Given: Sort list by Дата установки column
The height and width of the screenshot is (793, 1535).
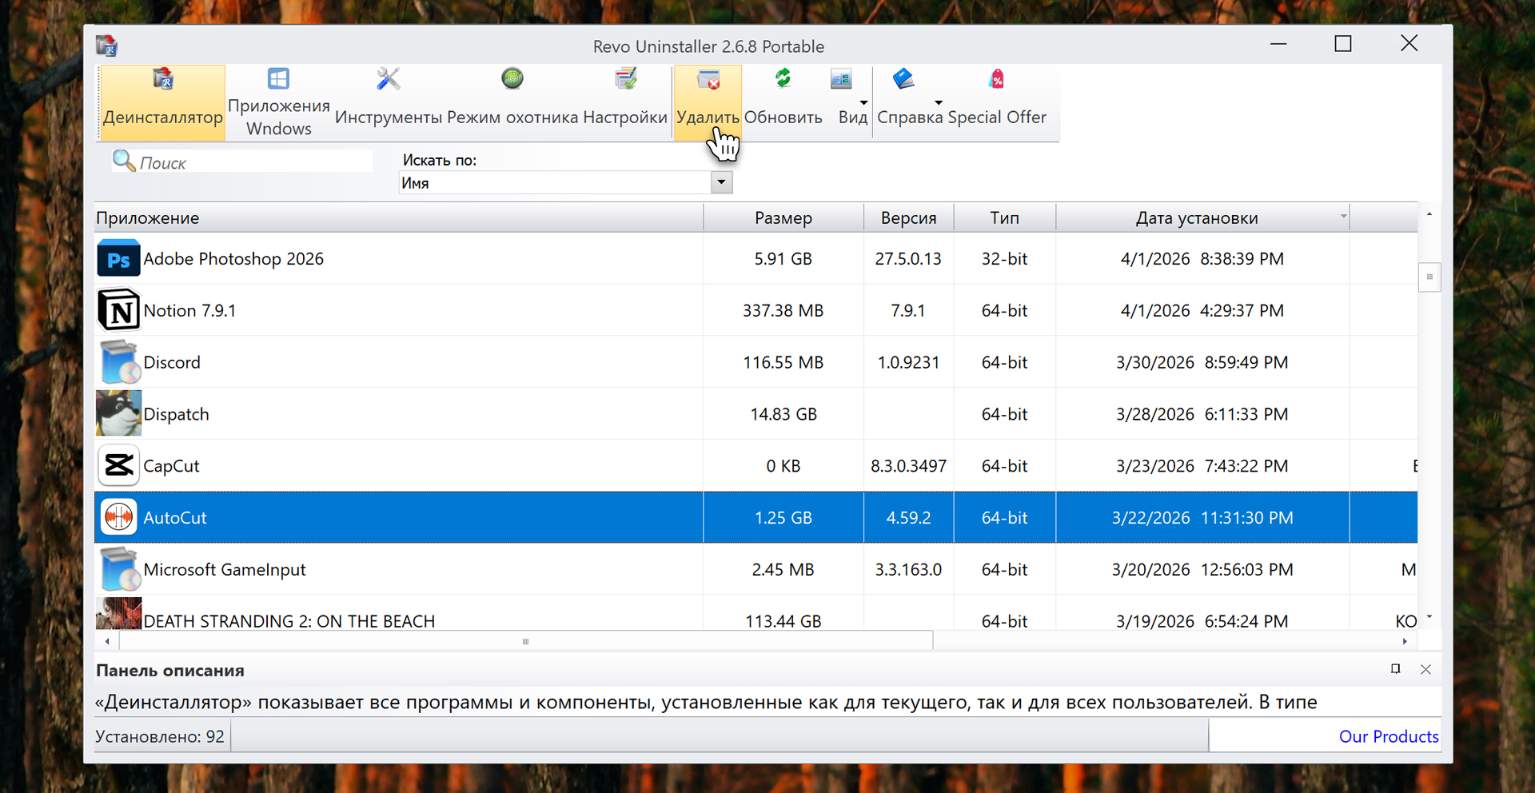Looking at the screenshot, I should 1196,218.
